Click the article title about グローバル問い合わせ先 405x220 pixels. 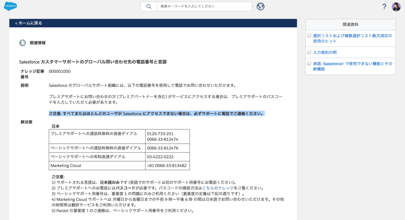(x=93, y=62)
